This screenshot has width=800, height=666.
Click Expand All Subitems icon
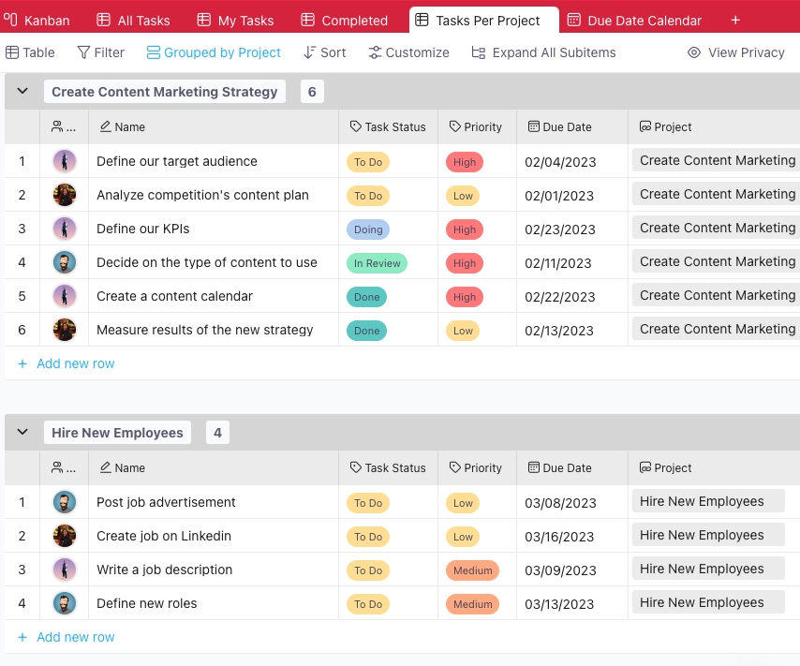478,52
